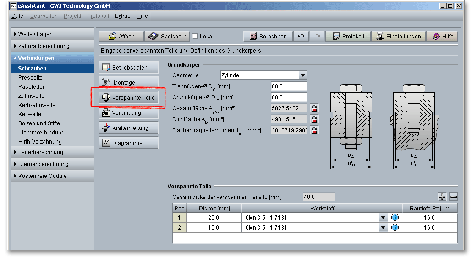Open material info for row 1
The height and width of the screenshot is (257, 472).
(x=395, y=218)
